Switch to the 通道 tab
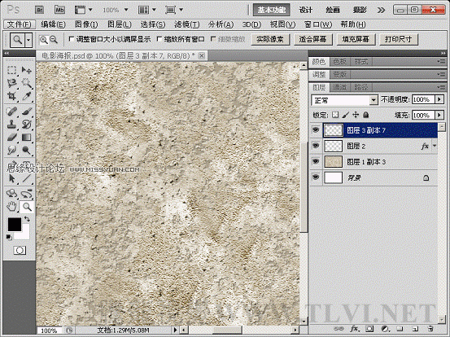Image resolution: width=450 pixels, height=337 pixels. click(x=340, y=87)
